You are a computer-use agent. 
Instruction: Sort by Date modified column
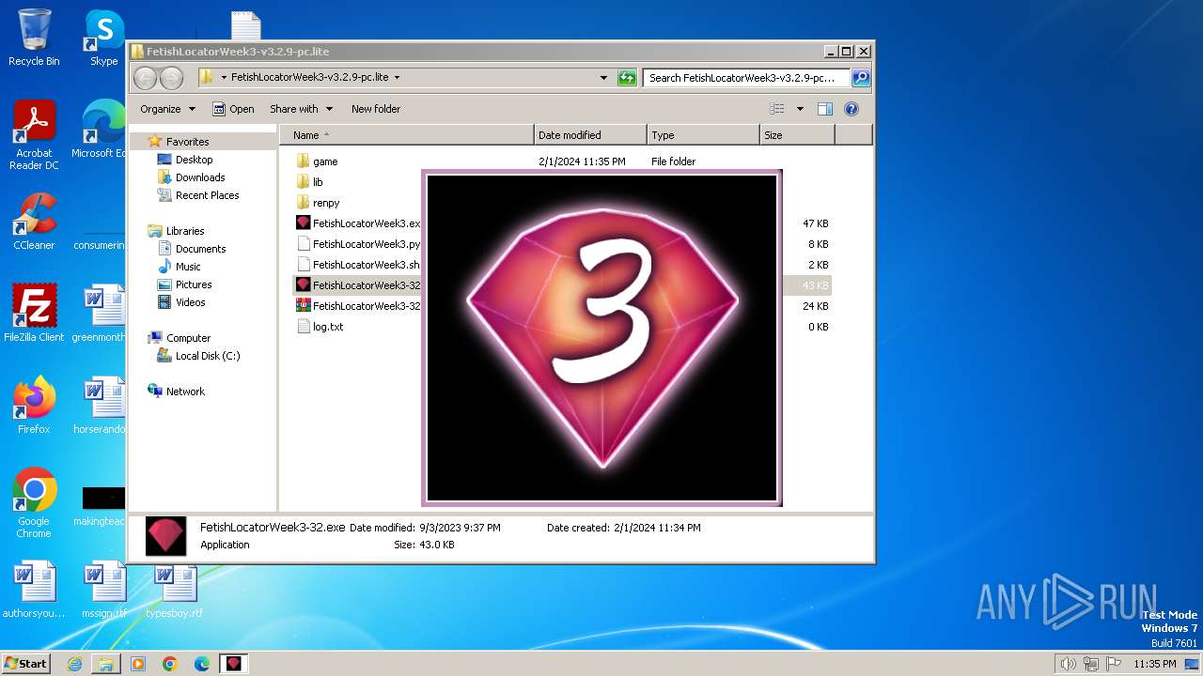tap(590, 135)
